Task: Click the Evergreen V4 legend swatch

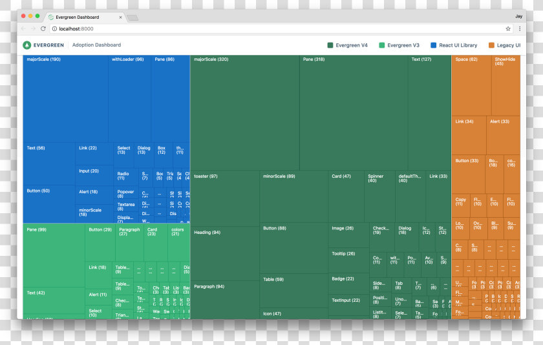Action: (330, 45)
